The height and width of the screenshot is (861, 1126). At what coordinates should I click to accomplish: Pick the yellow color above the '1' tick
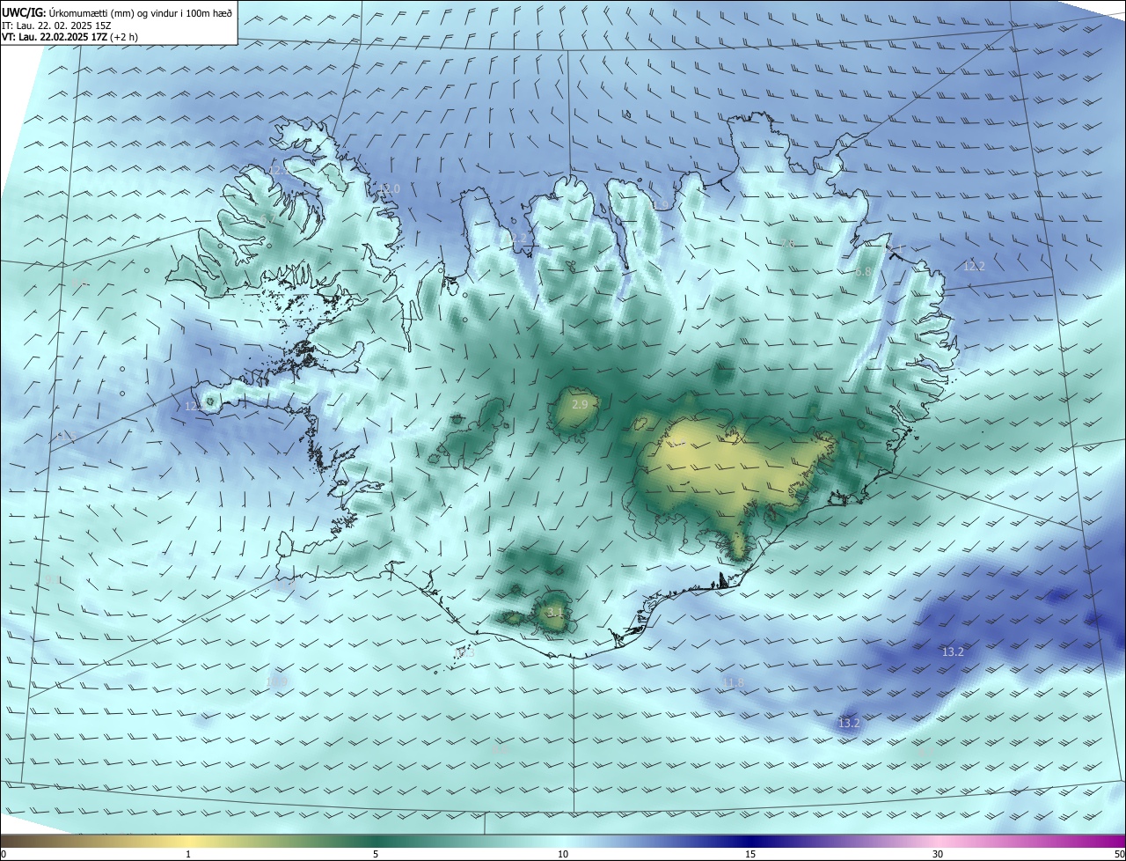coord(188,841)
